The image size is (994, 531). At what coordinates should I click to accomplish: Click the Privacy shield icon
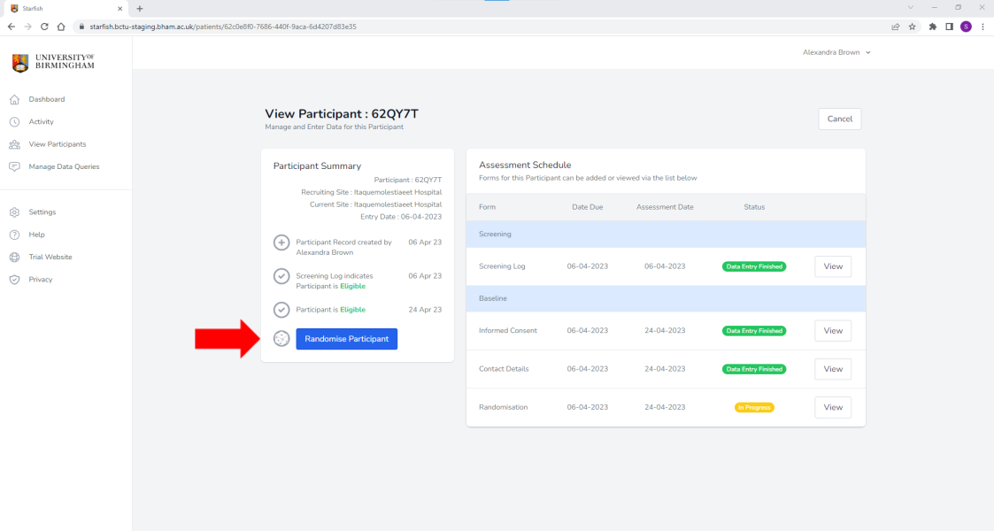(x=14, y=280)
